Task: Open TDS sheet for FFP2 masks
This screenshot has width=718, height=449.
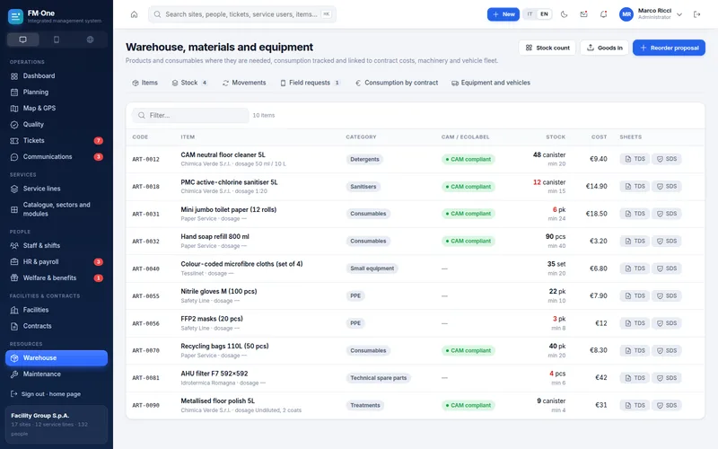Action: (635, 323)
